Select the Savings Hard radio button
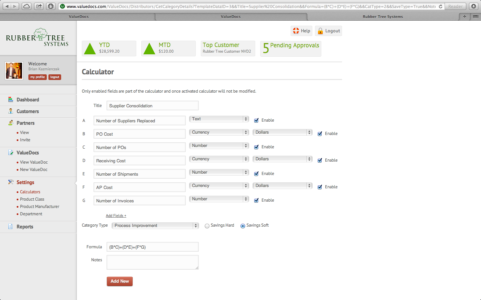 coord(207,226)
